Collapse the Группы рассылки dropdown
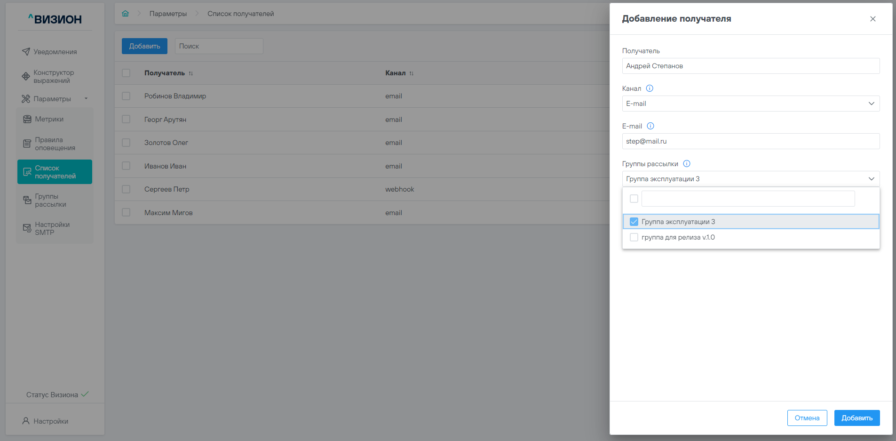896x441 pixels. point(871,179)
